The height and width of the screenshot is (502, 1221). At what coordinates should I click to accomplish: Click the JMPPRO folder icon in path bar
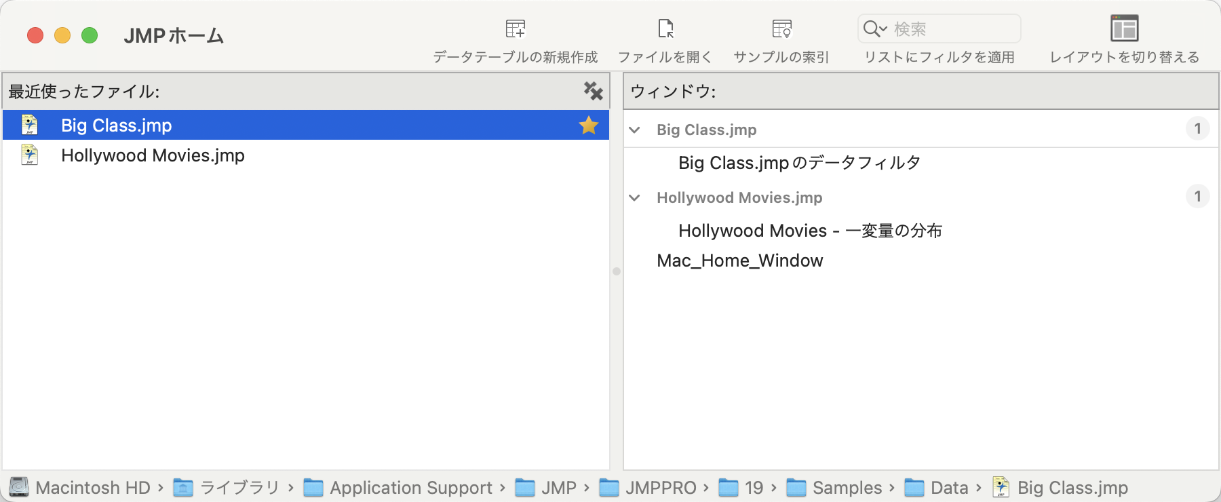tap(609, 488)
